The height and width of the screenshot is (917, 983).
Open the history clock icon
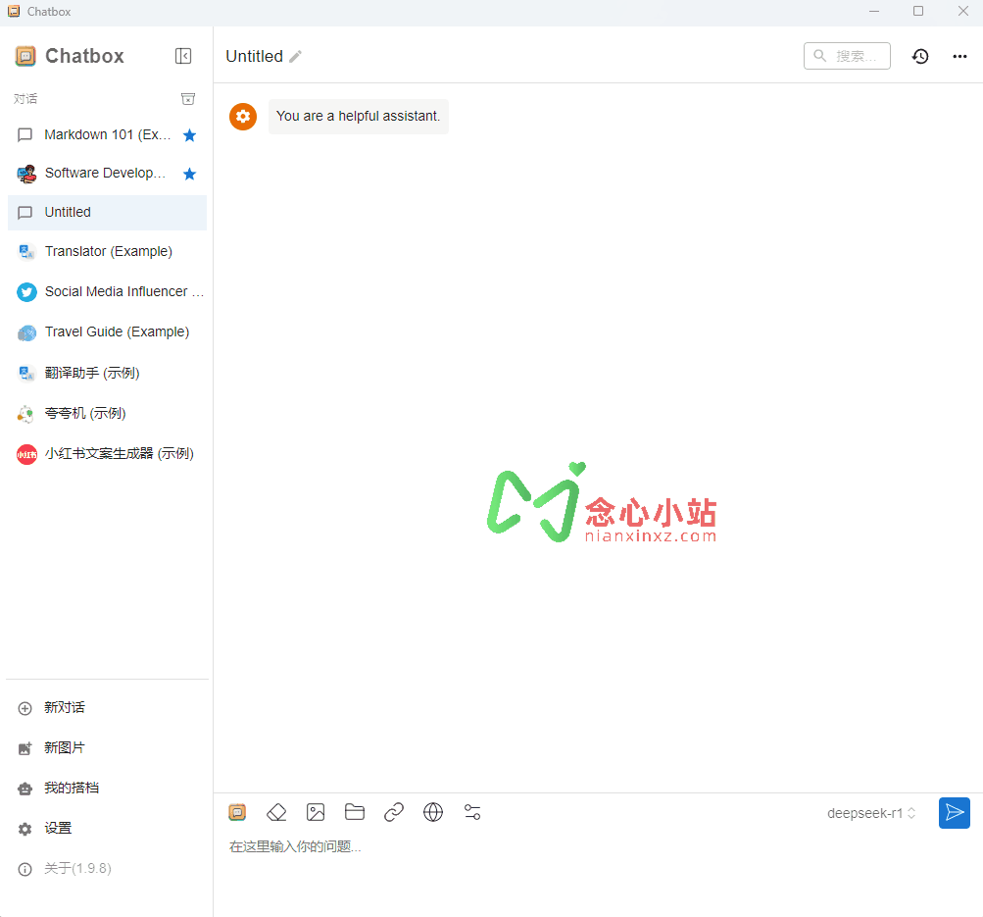point(920,57)
